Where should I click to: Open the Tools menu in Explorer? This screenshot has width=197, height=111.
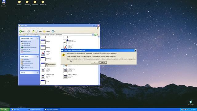pyautogui.click(x=38, y=28)
